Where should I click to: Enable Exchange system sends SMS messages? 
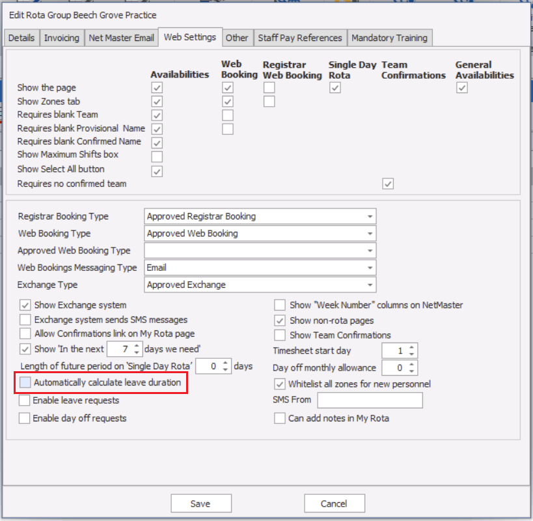point(24,320)
